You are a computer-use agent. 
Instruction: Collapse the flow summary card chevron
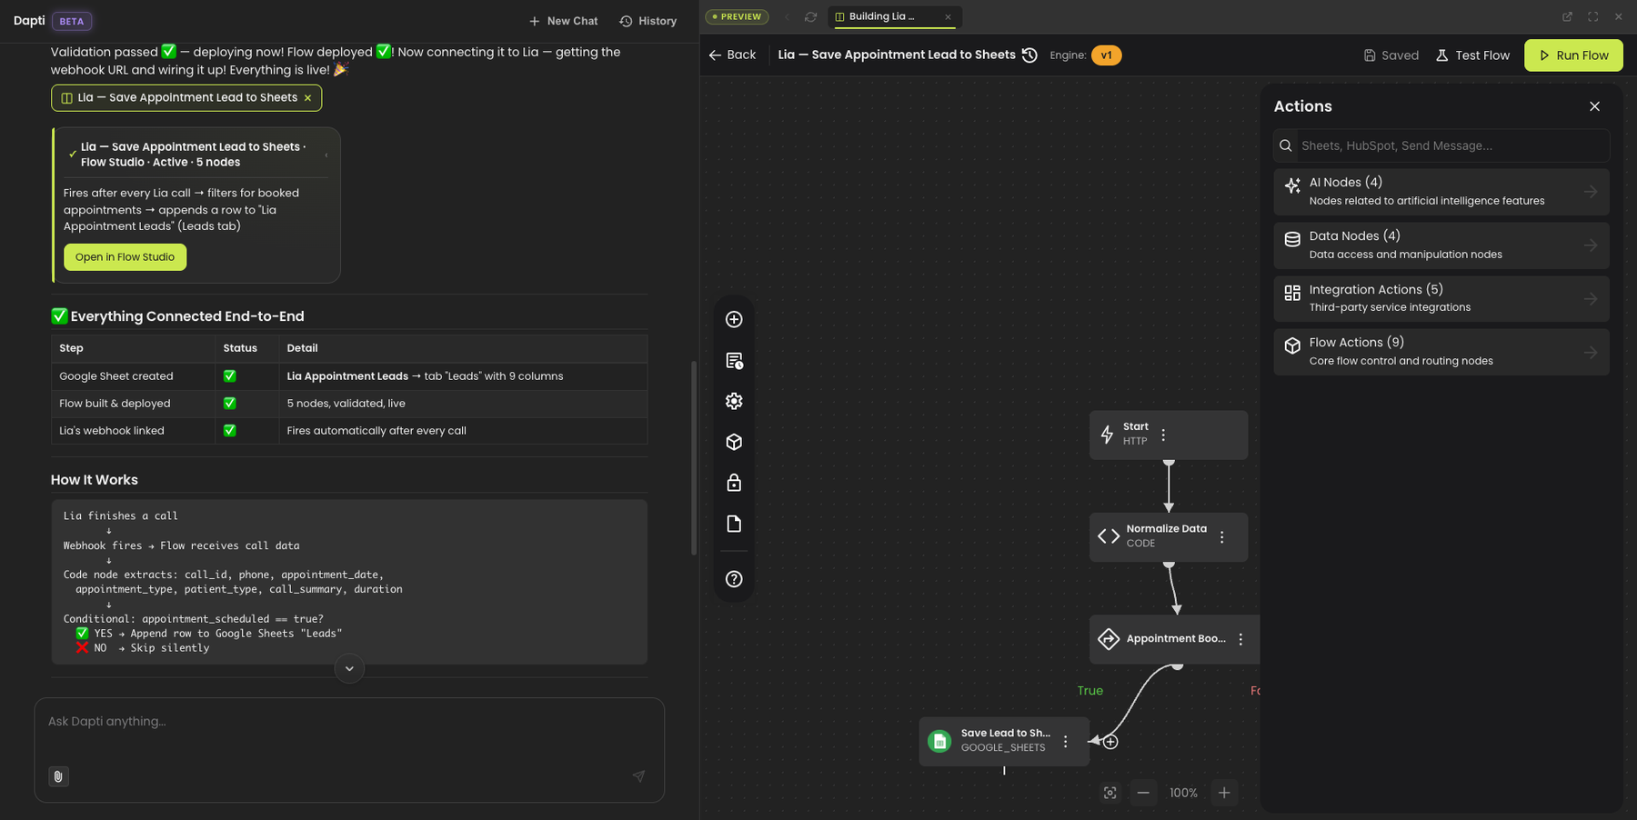[x=326, y=155]
